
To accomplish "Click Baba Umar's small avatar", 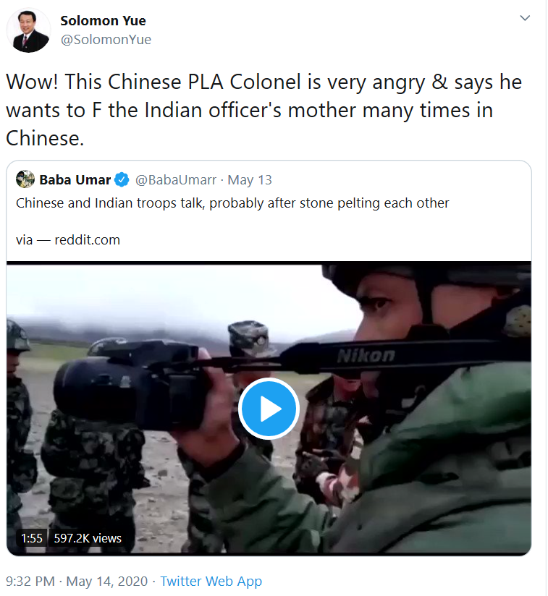I will click(x=25, y=179).
